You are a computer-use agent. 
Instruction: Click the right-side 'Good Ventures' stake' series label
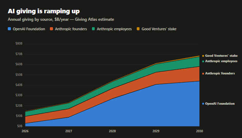pyautogui.click(x=220, y=56)
